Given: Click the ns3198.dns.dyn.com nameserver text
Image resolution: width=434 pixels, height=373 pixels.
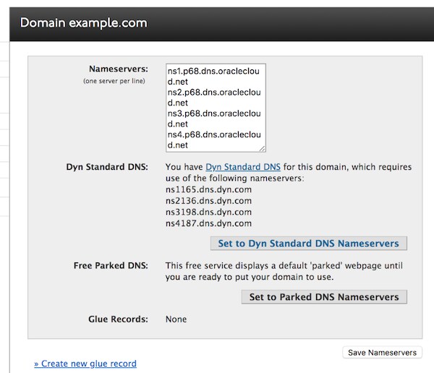Looking at the screenshot, I should (x=208, y=213).
